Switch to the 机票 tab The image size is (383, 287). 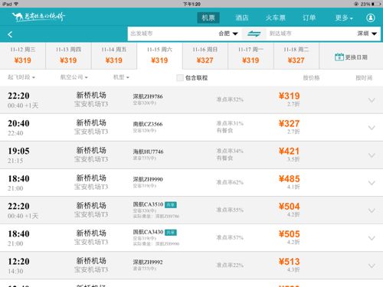(x=208, y=18)
